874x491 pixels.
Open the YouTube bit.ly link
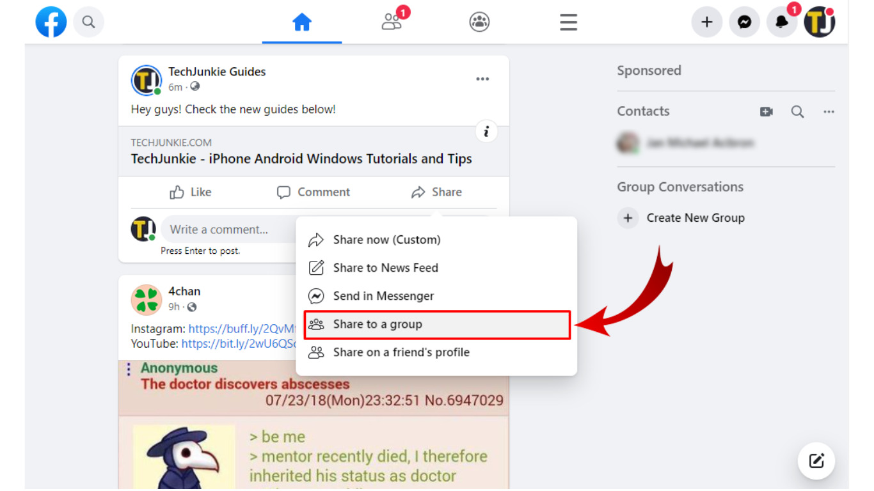[x=239, y=344]
